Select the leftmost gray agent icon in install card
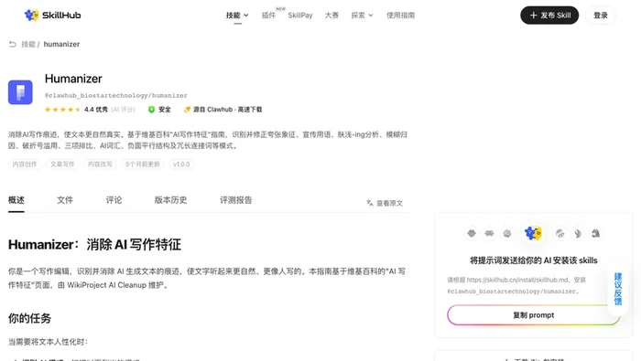The width and height of the screenshot is (641, 361). [x=472, y=233]
